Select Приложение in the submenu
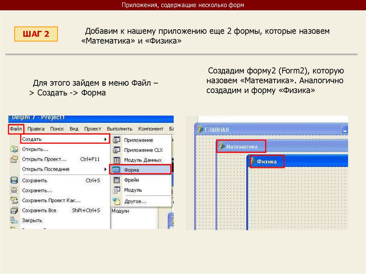Image resolution: width=366 pixels, height=274 pixels. coord(141,140)
